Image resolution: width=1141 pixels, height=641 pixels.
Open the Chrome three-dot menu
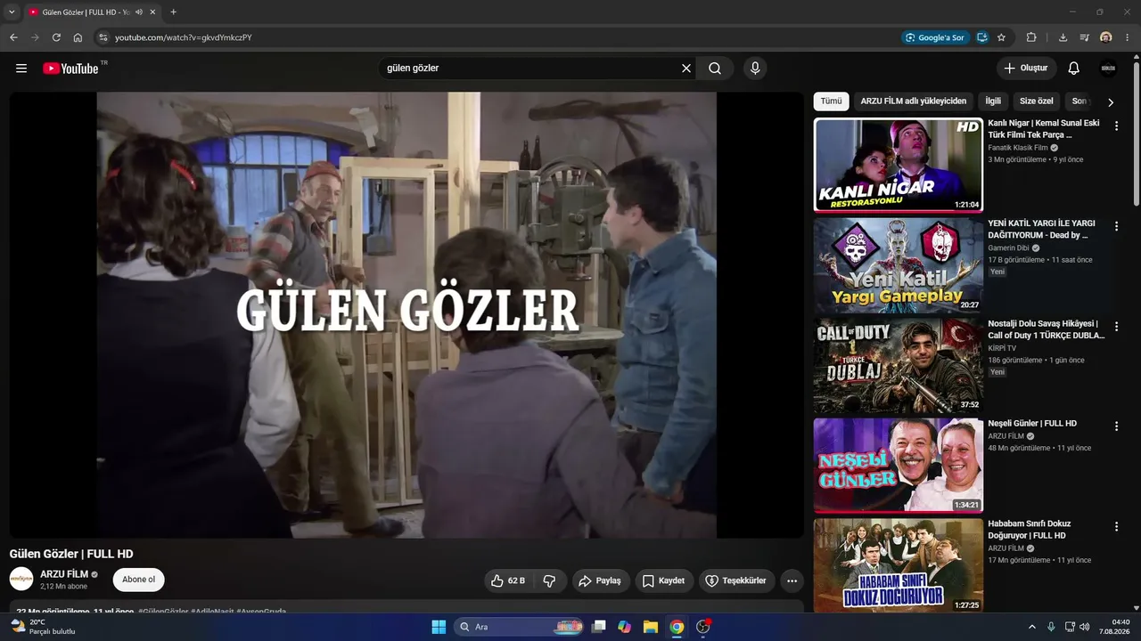click(1128, 37)
